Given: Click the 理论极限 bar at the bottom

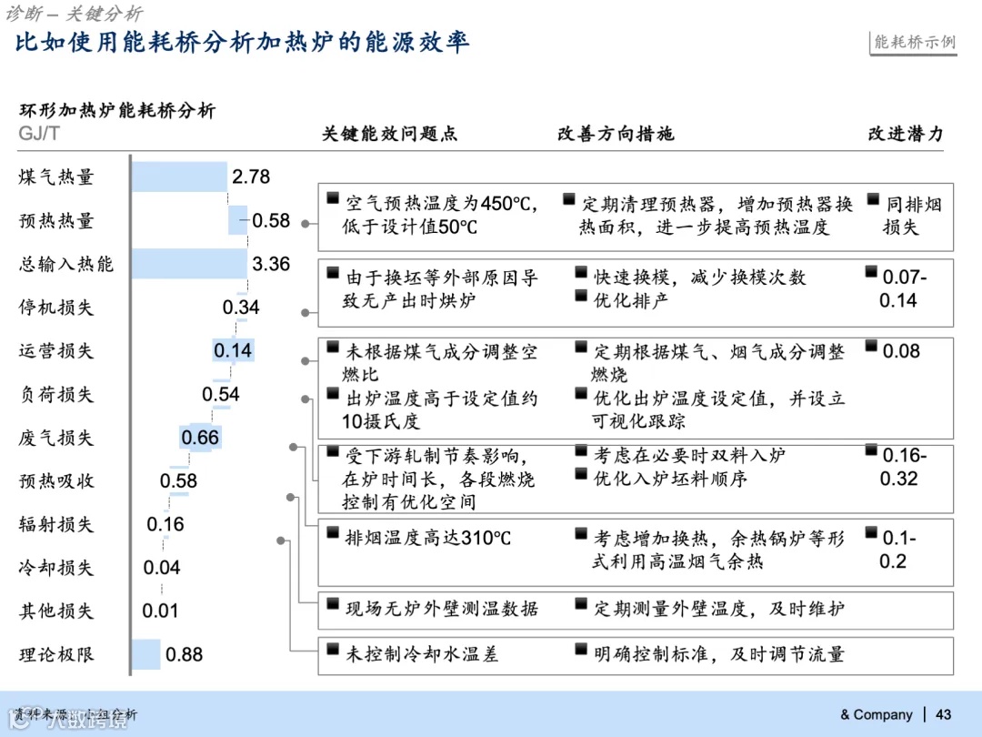Looking at the screenshot, I should click(x=145, y=655).
